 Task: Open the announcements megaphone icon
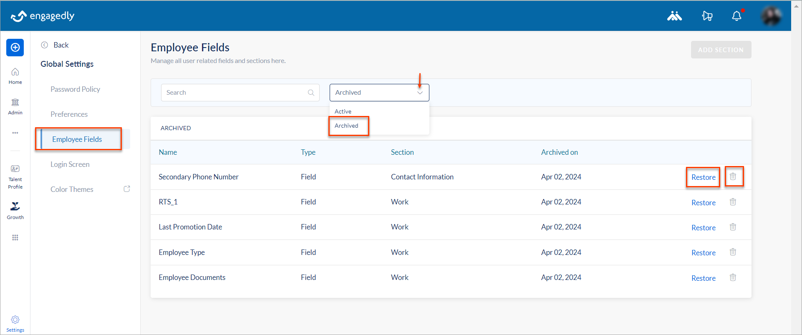point(707,16)
